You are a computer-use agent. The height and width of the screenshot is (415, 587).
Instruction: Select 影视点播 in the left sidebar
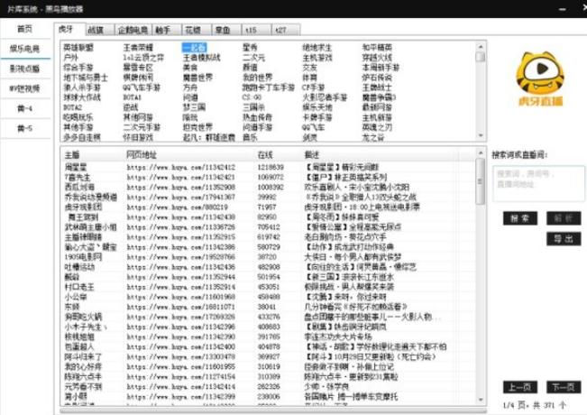(x=24, y=68)
